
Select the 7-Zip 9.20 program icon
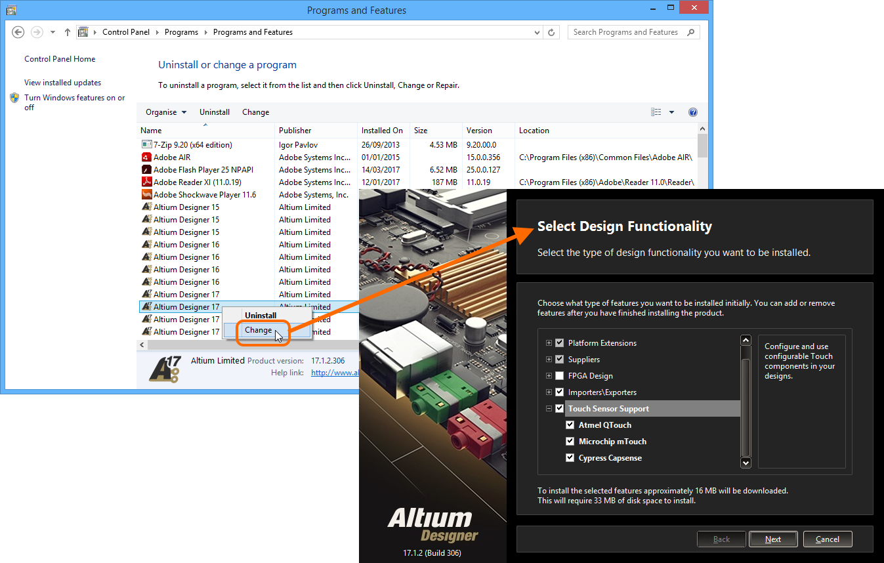147,144
